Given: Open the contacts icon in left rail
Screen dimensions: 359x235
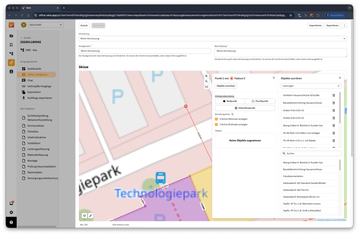Looking at the screenshot, I should [x=11, y=71].
